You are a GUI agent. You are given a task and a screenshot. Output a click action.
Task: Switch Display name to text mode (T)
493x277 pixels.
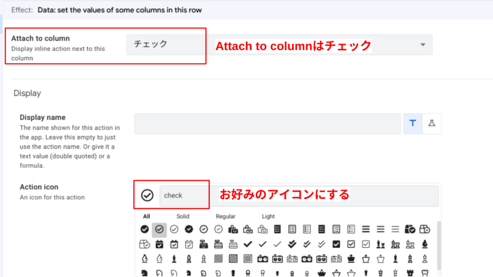413,124
